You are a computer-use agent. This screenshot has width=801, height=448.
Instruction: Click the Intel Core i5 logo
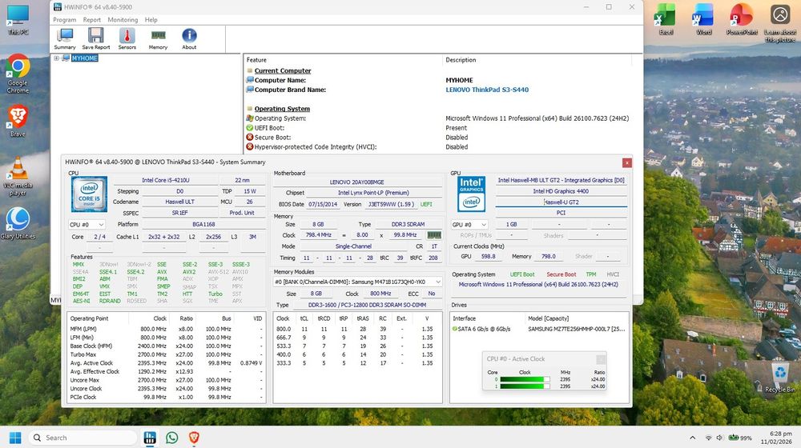click(x=89, y=194)
